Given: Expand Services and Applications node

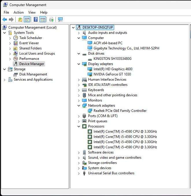Looking at the screenshot, I should click(5, 80).
